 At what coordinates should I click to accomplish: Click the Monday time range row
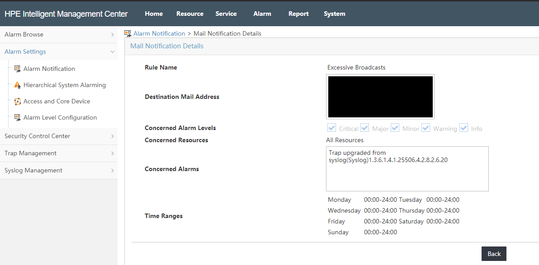[x=362, y=200]
